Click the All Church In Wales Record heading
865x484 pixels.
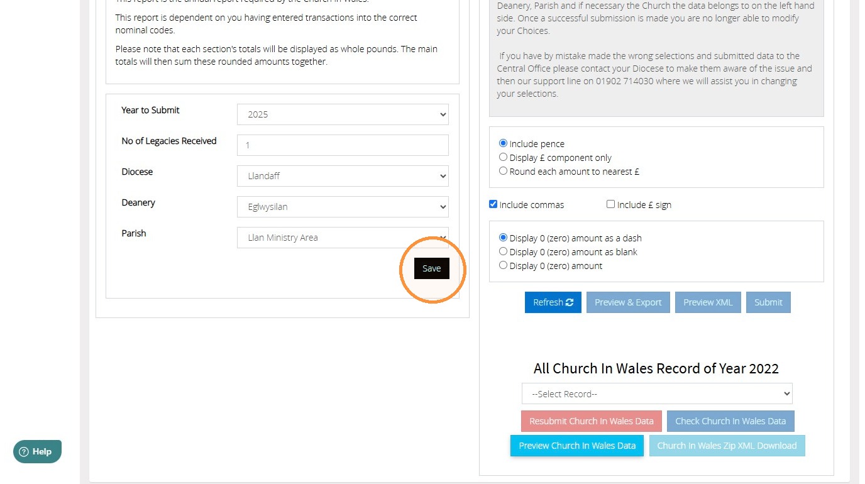[656, 368]
